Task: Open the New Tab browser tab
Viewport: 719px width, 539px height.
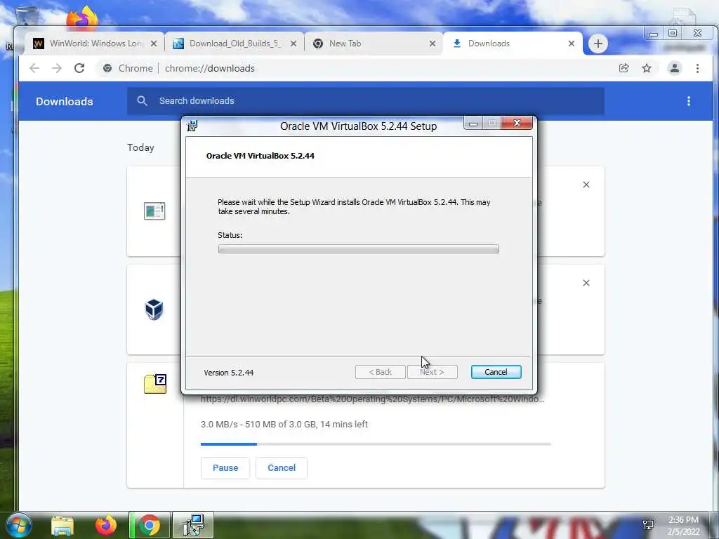Action: click(374, 44)
